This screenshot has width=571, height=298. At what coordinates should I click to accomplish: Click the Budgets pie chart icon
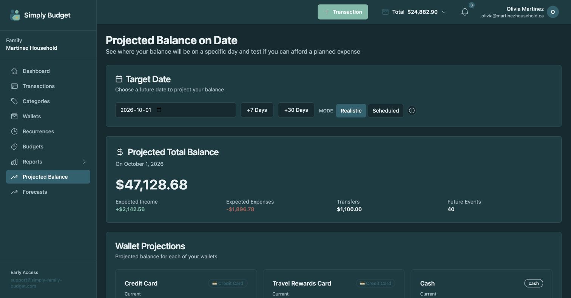click(14, 147)
